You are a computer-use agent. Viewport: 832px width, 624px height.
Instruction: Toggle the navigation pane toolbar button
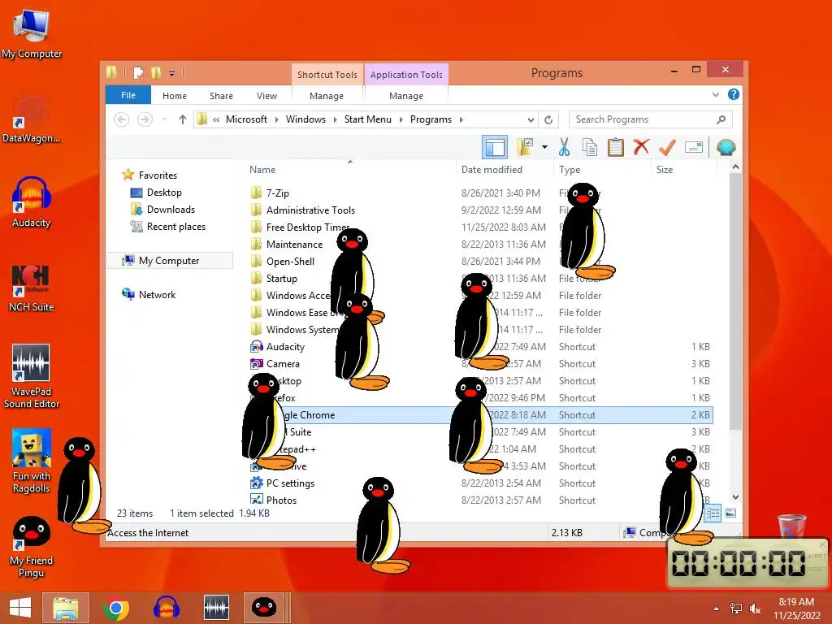[495, 147]
